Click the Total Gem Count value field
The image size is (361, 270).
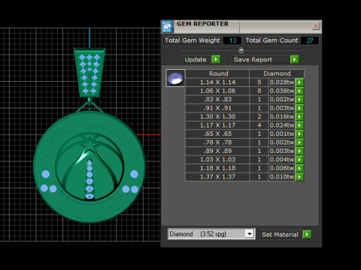click(310, 40)
